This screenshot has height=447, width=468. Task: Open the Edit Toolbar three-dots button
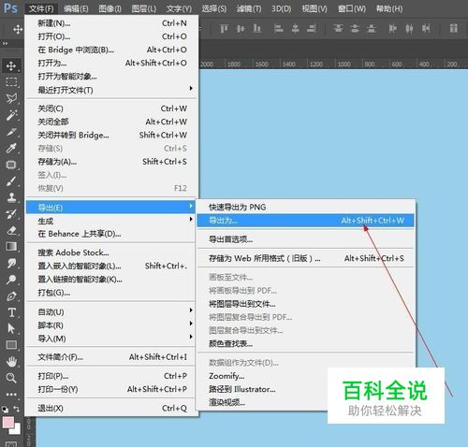coord(11,395)
